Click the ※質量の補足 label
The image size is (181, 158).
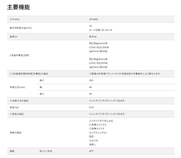point(17,114)
